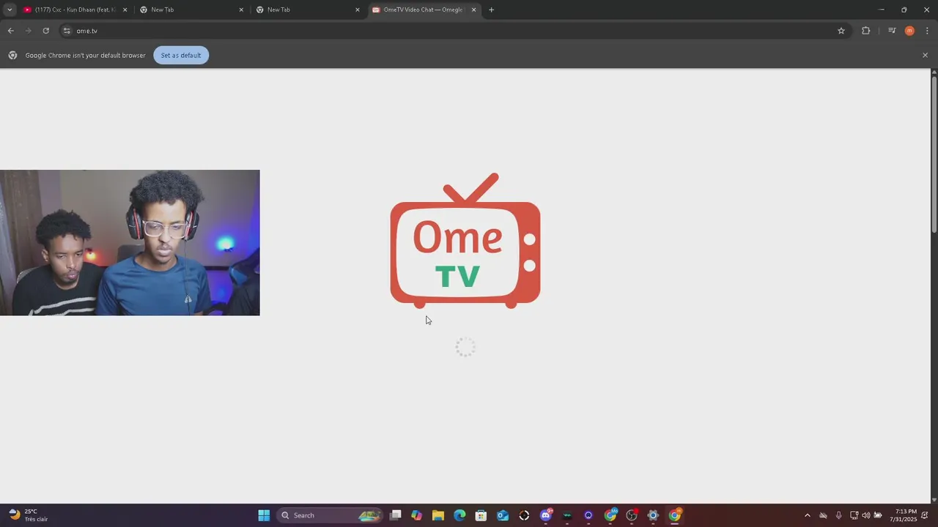Show hidden tray icons chevron
Image resolution: width=938 pixels, height=527 pixels.
coord(808,515)
